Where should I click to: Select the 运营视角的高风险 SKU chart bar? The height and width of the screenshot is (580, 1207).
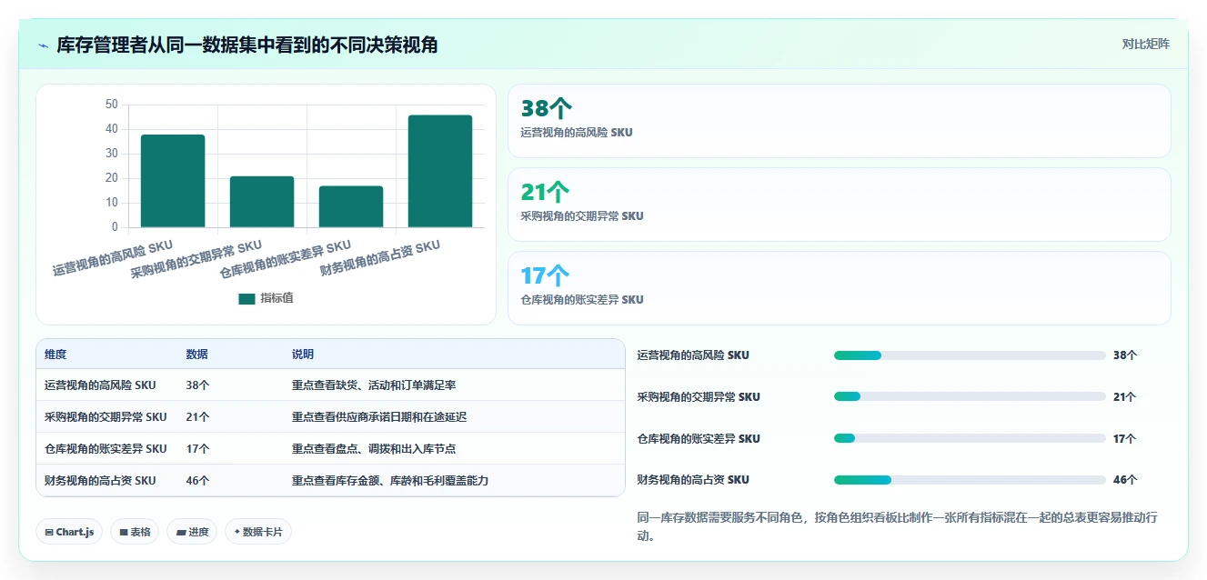pos(173,181)
